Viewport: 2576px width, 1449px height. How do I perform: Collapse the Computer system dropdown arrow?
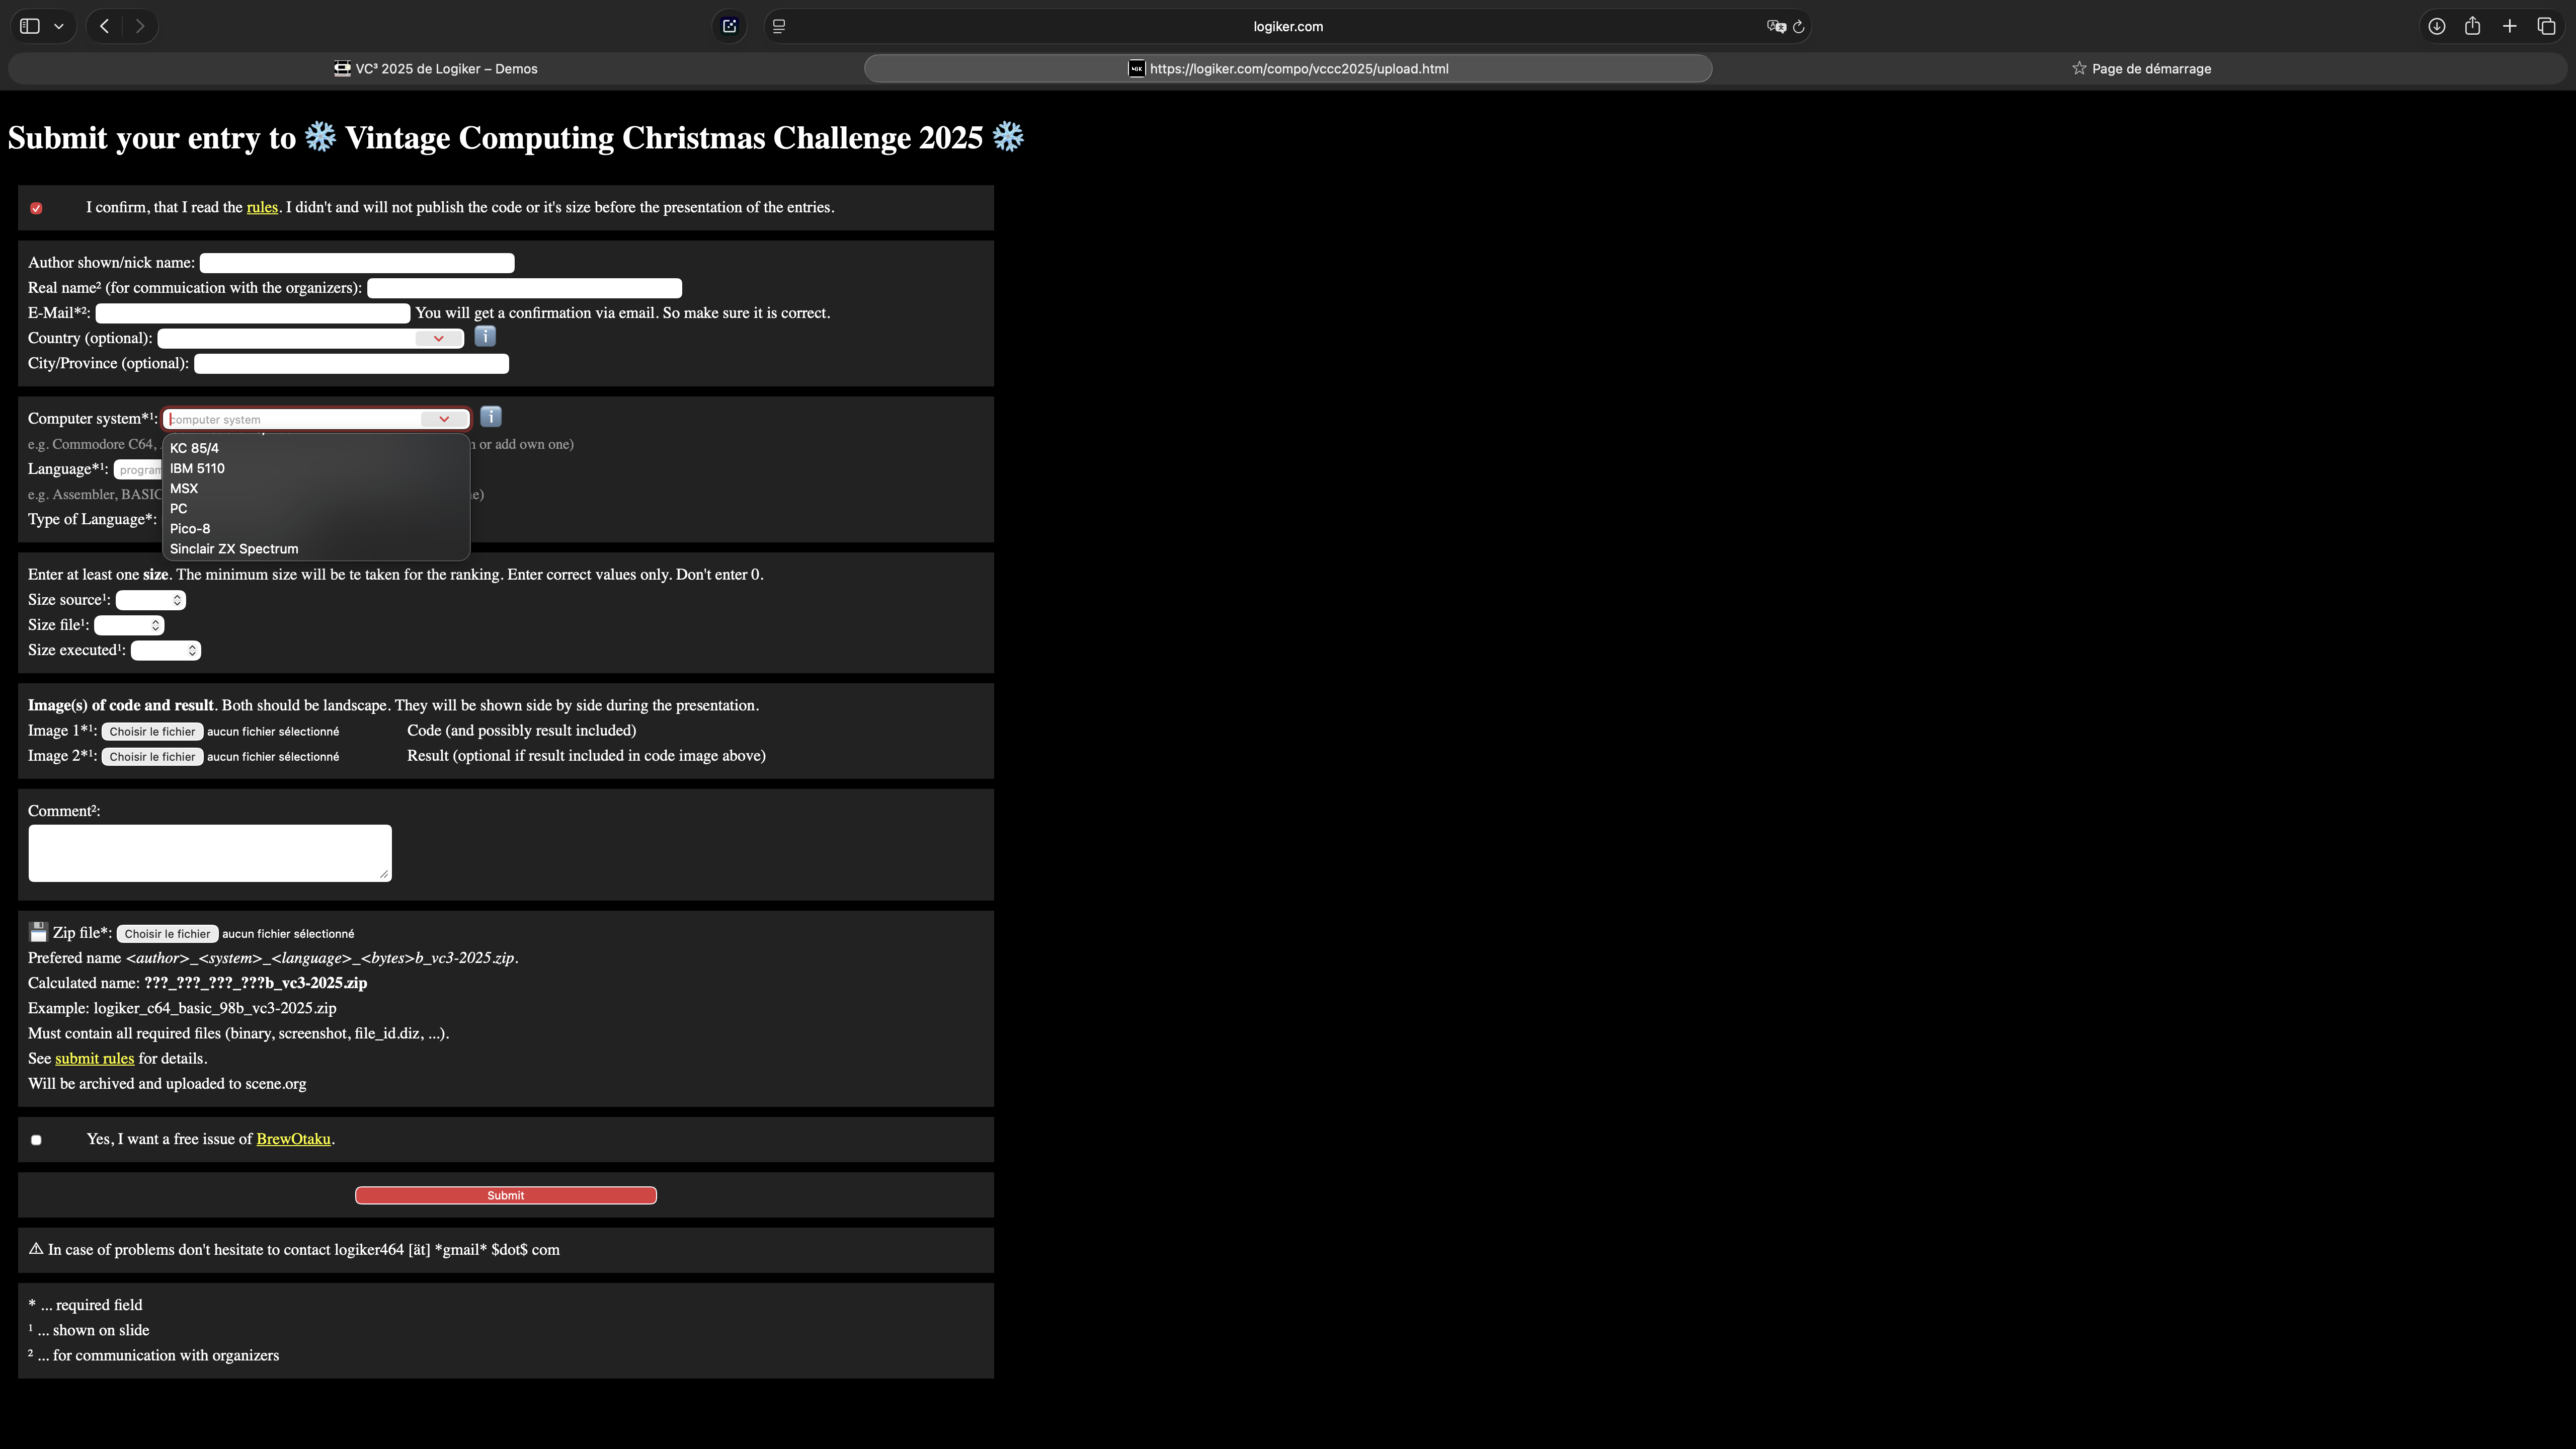444,419
